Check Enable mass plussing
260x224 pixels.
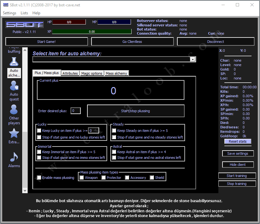point(39,178)
